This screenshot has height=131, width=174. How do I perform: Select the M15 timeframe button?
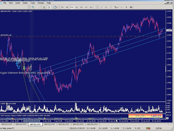pos(72,7)
